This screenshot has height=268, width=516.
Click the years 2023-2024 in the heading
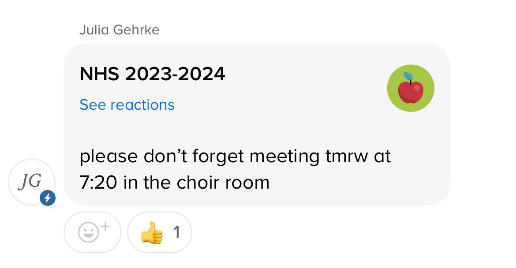pos(175,74)
